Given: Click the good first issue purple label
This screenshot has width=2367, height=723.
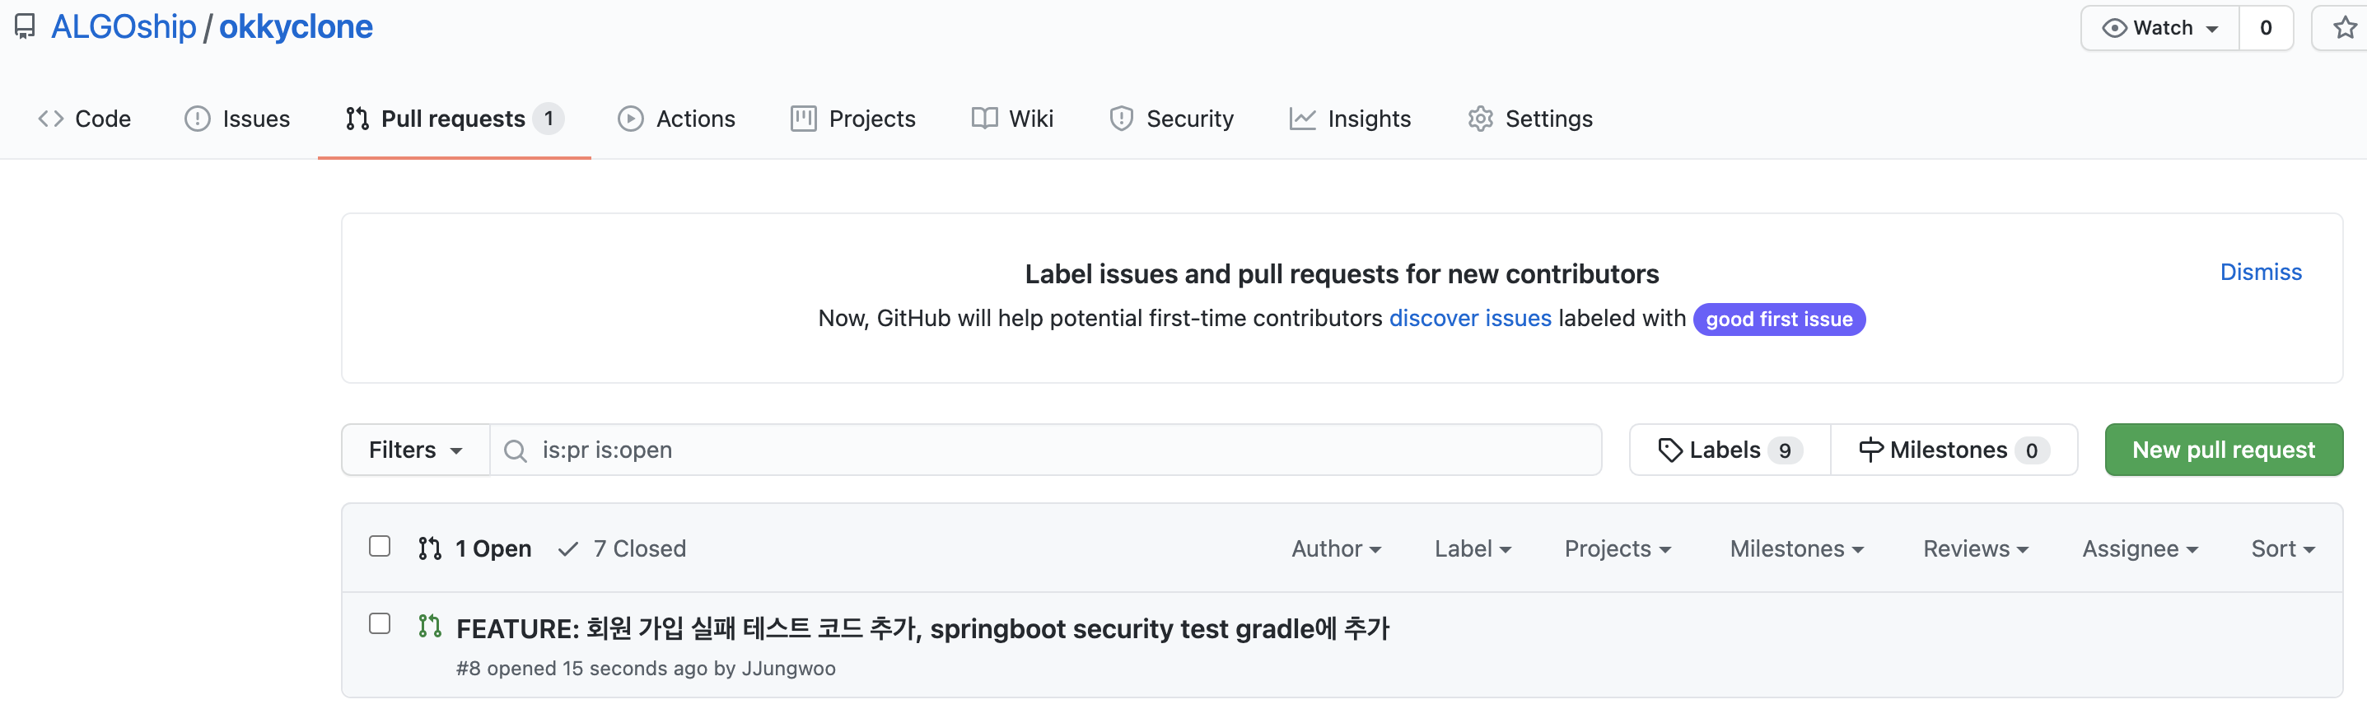Looking at the screenshot, I should [1778, 320].
